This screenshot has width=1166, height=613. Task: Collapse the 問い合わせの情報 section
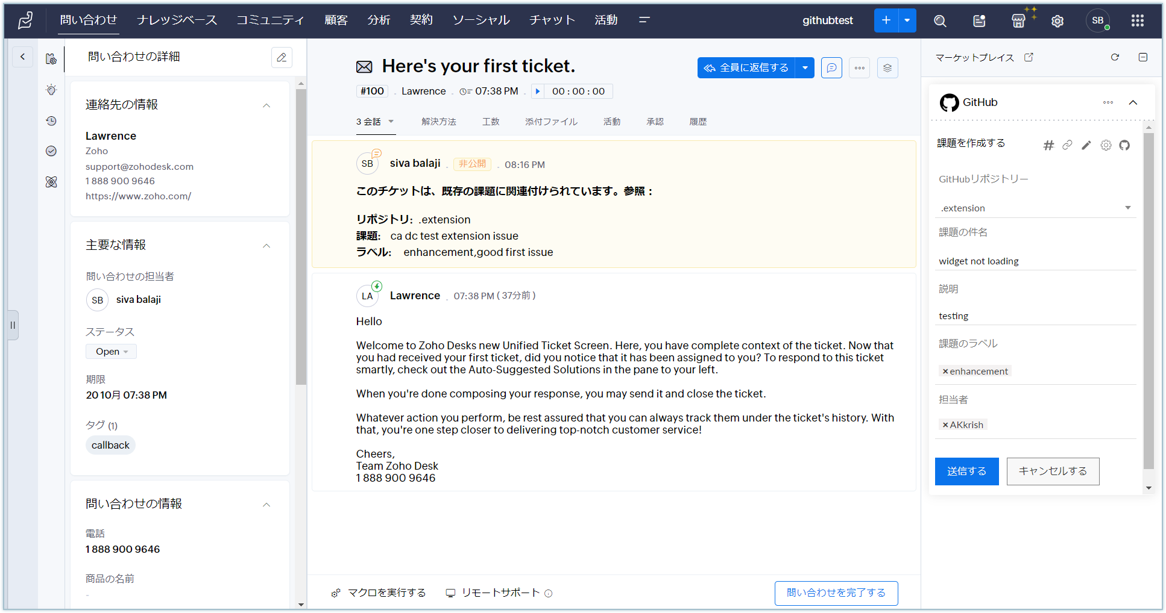(x=266, y=505)
